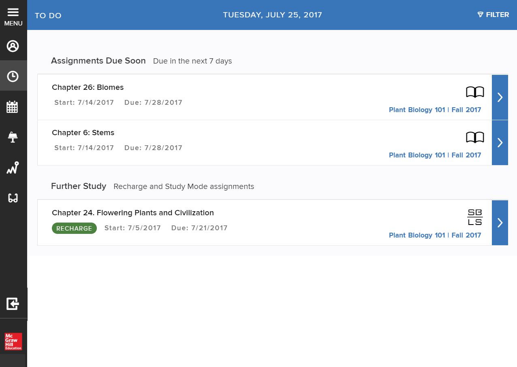Image resolution: width=517 pixels, height=367 pixels.
Task: Click the Tuesday, July 25, 2017 date
Action: pos(272,15)
